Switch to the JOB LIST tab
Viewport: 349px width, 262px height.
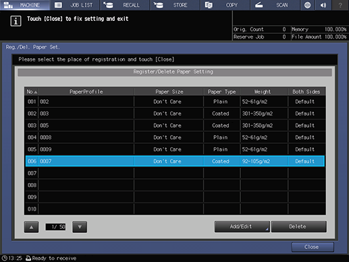pyautogui.click(x=75, y=5)
